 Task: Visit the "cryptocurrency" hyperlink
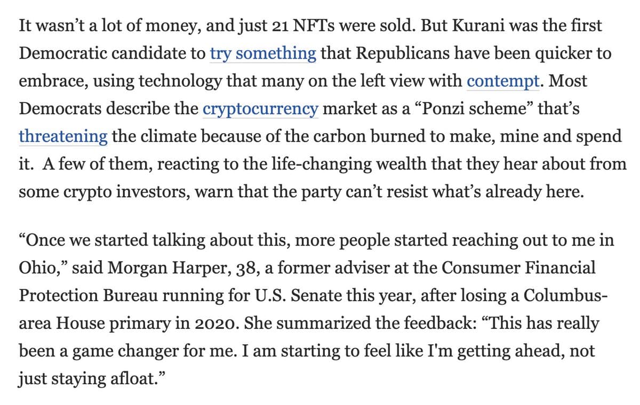click(x=261, y=109)
